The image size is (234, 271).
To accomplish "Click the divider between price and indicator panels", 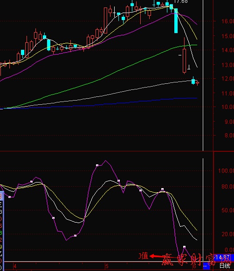I will coord(117,151).
